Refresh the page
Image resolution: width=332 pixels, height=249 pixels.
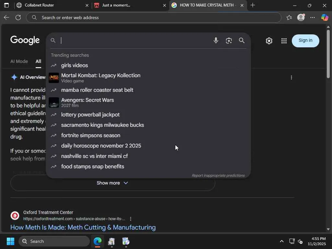point(18,18)
